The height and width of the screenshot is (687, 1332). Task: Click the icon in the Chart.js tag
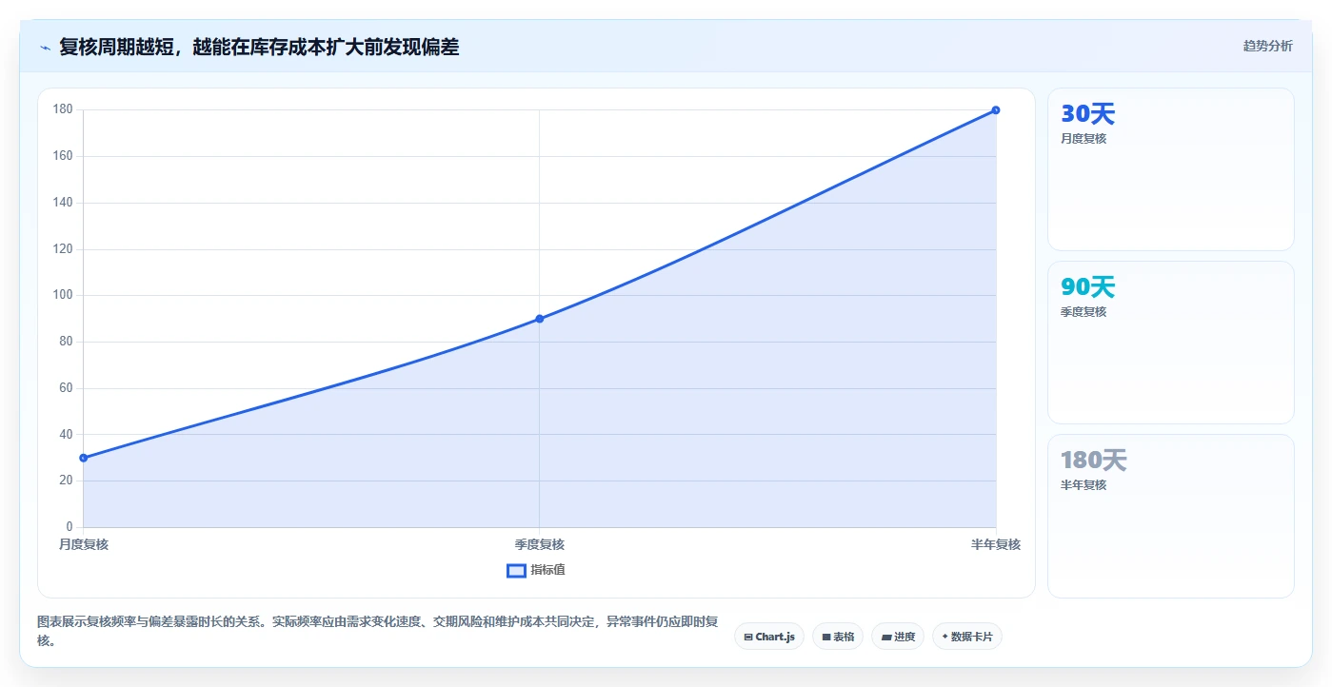coord(748,637)
